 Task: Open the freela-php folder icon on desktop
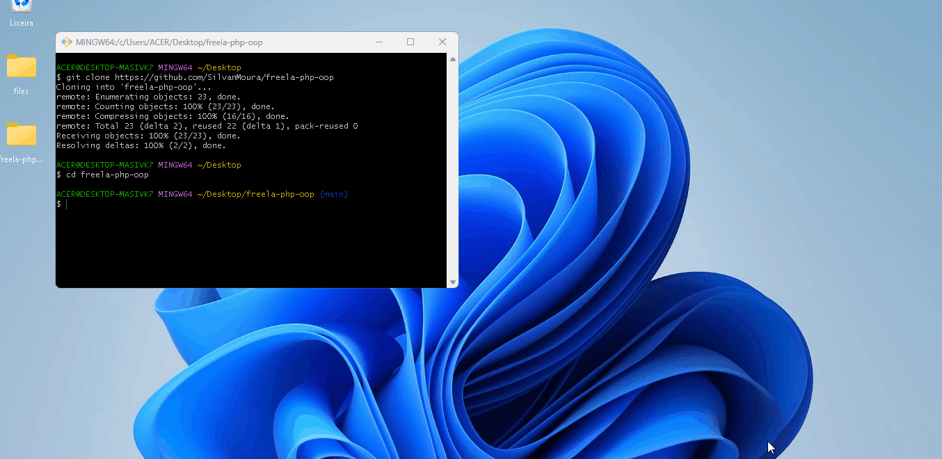22,134
